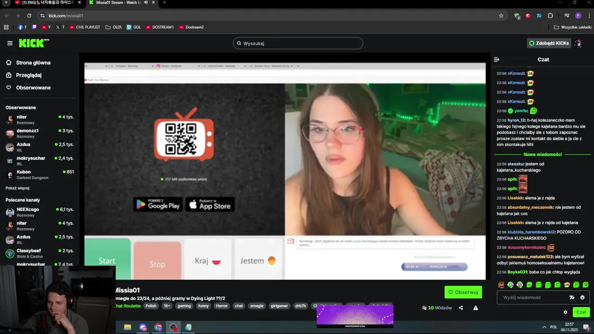594x334 pixels.
Task: Close the YouTube ENG tab
Action: [x=80, y=2]
